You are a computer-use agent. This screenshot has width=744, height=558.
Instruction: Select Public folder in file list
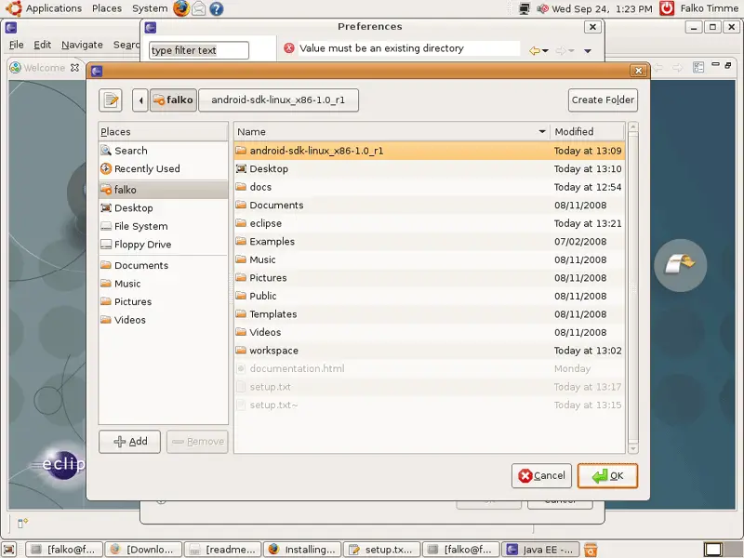click(x=430, y=296)
